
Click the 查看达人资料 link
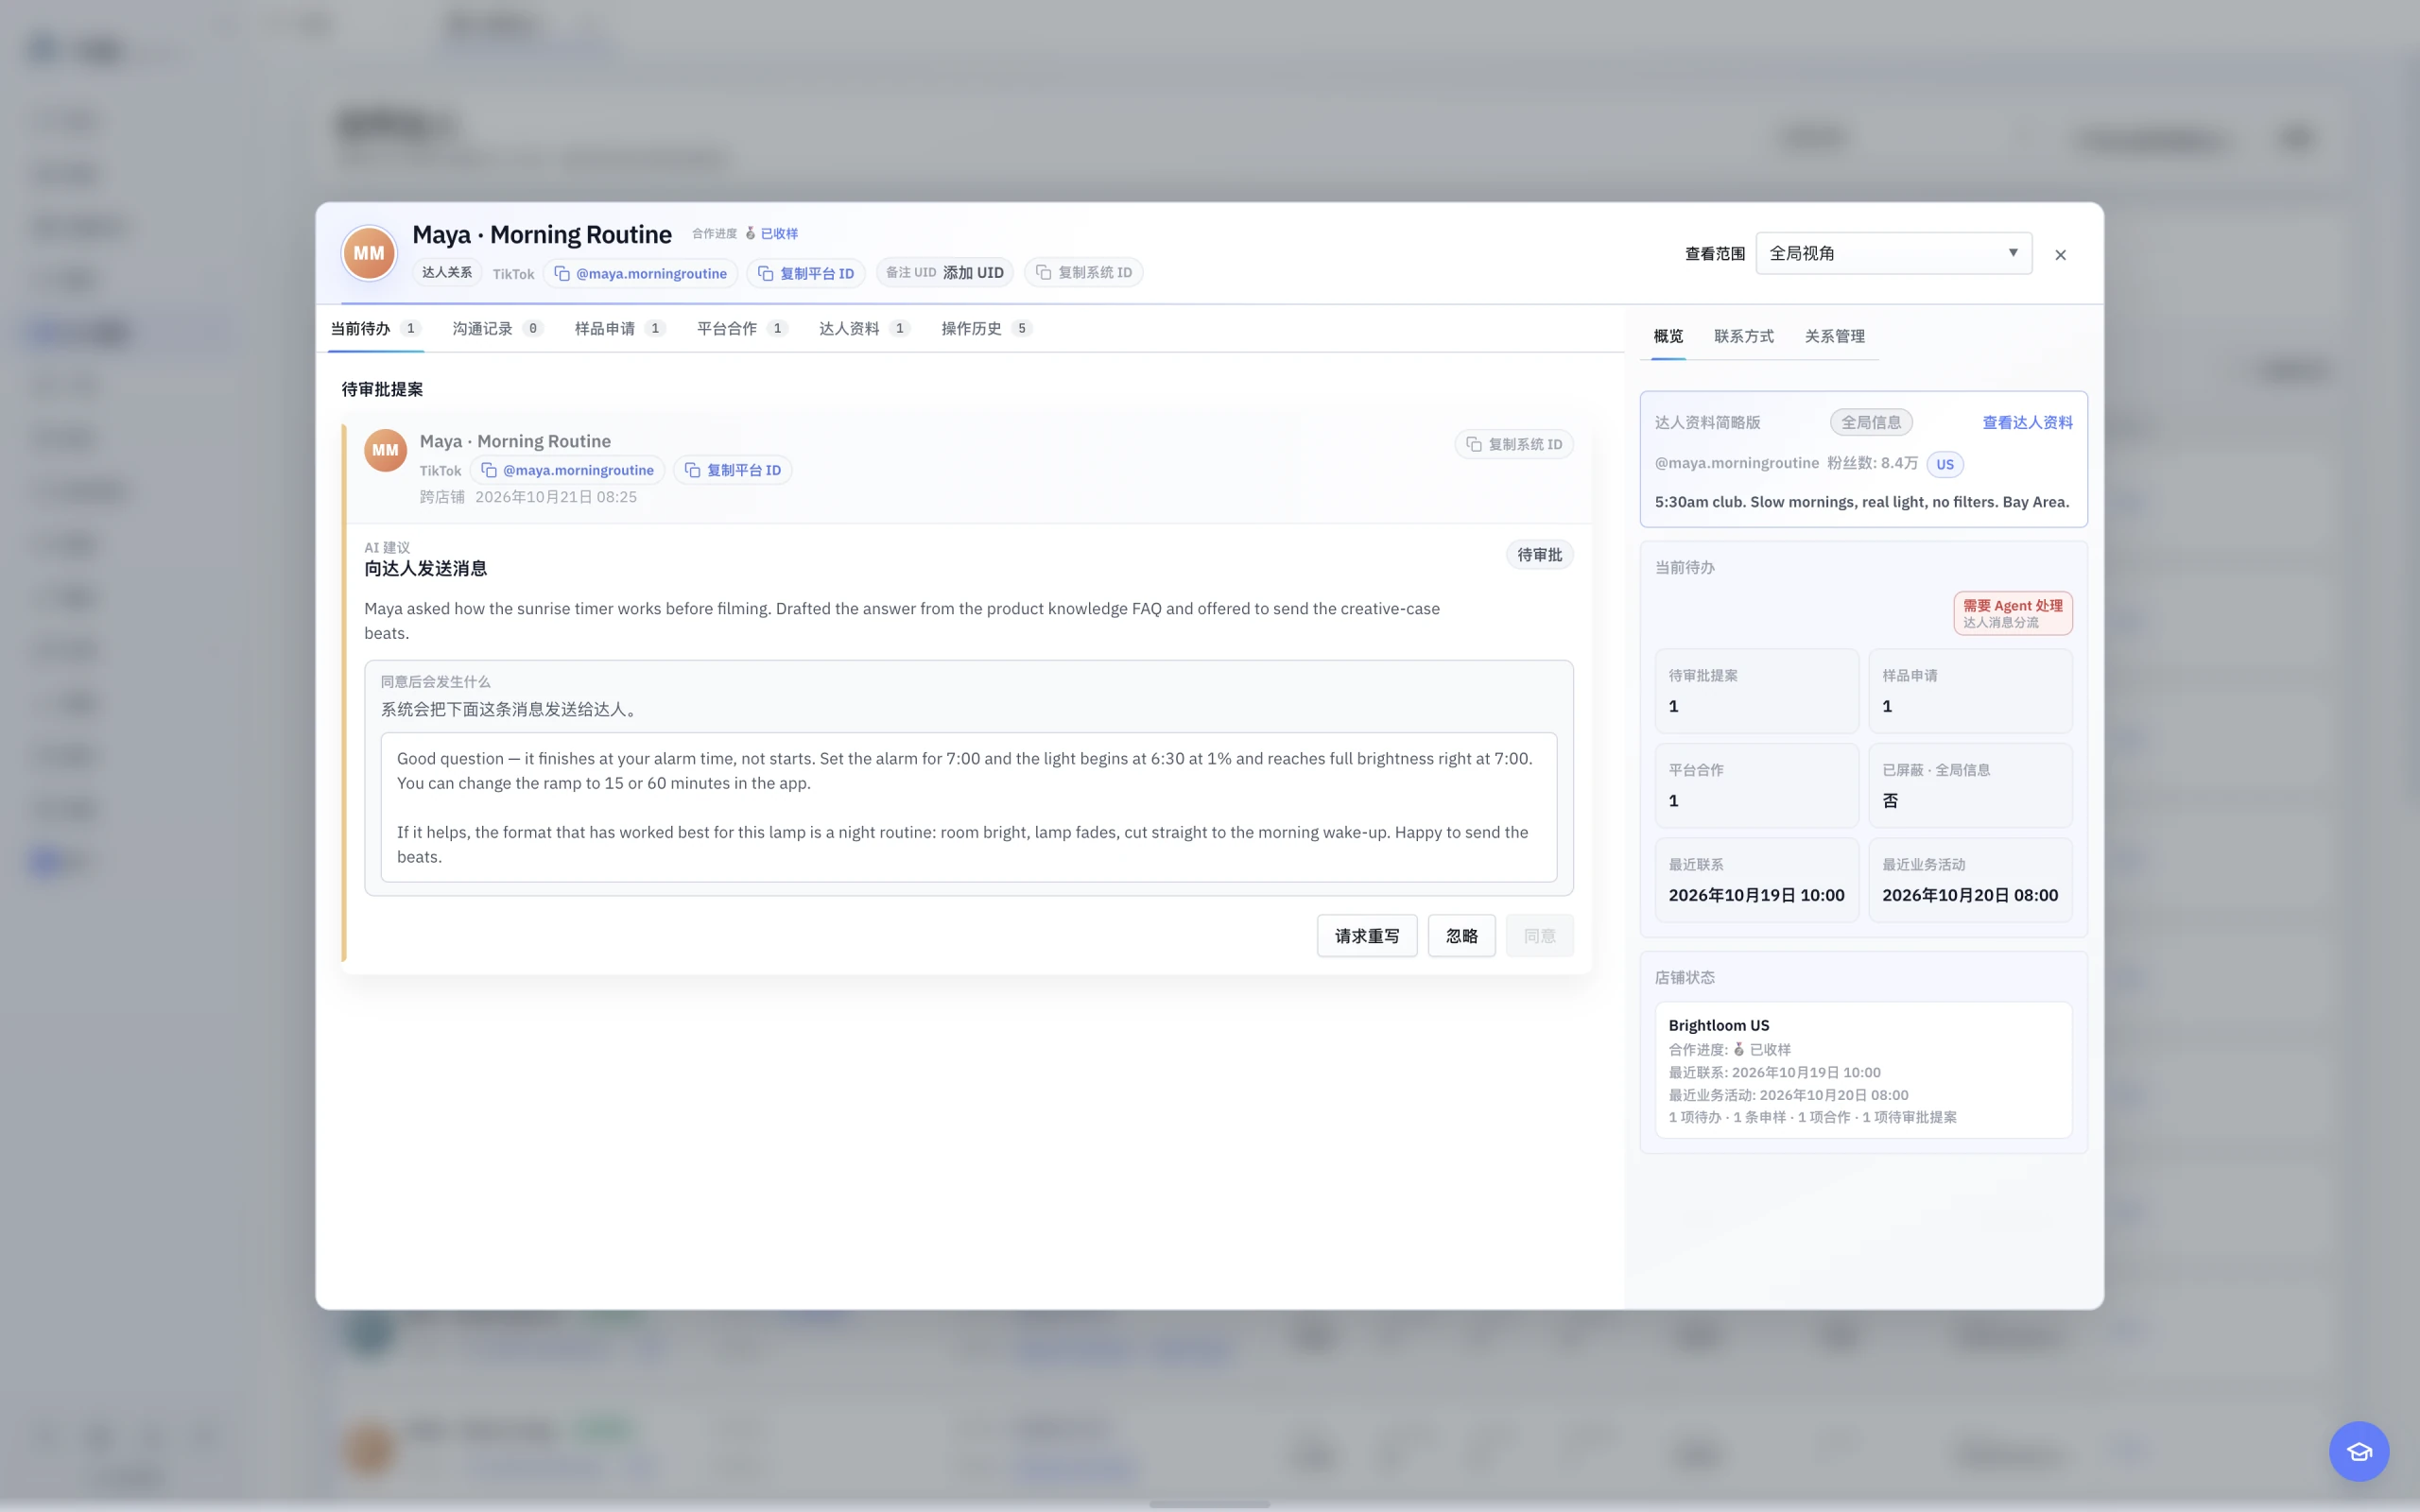(x=2027, y=422)
